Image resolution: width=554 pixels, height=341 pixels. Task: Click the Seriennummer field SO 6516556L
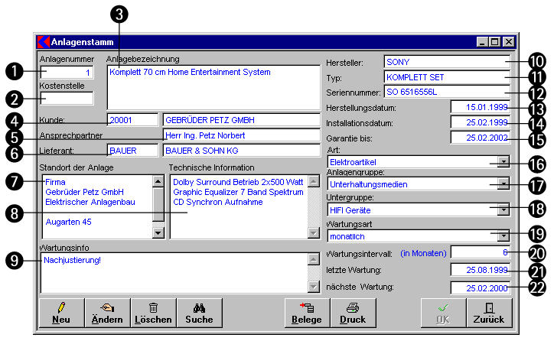coord(447,92)
